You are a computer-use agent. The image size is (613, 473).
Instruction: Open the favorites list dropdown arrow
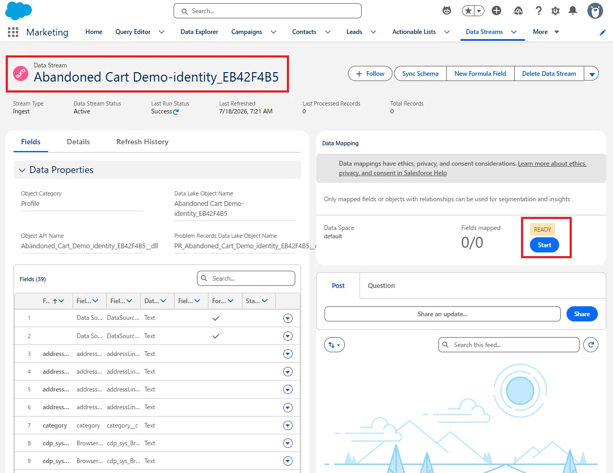point(479,11)
